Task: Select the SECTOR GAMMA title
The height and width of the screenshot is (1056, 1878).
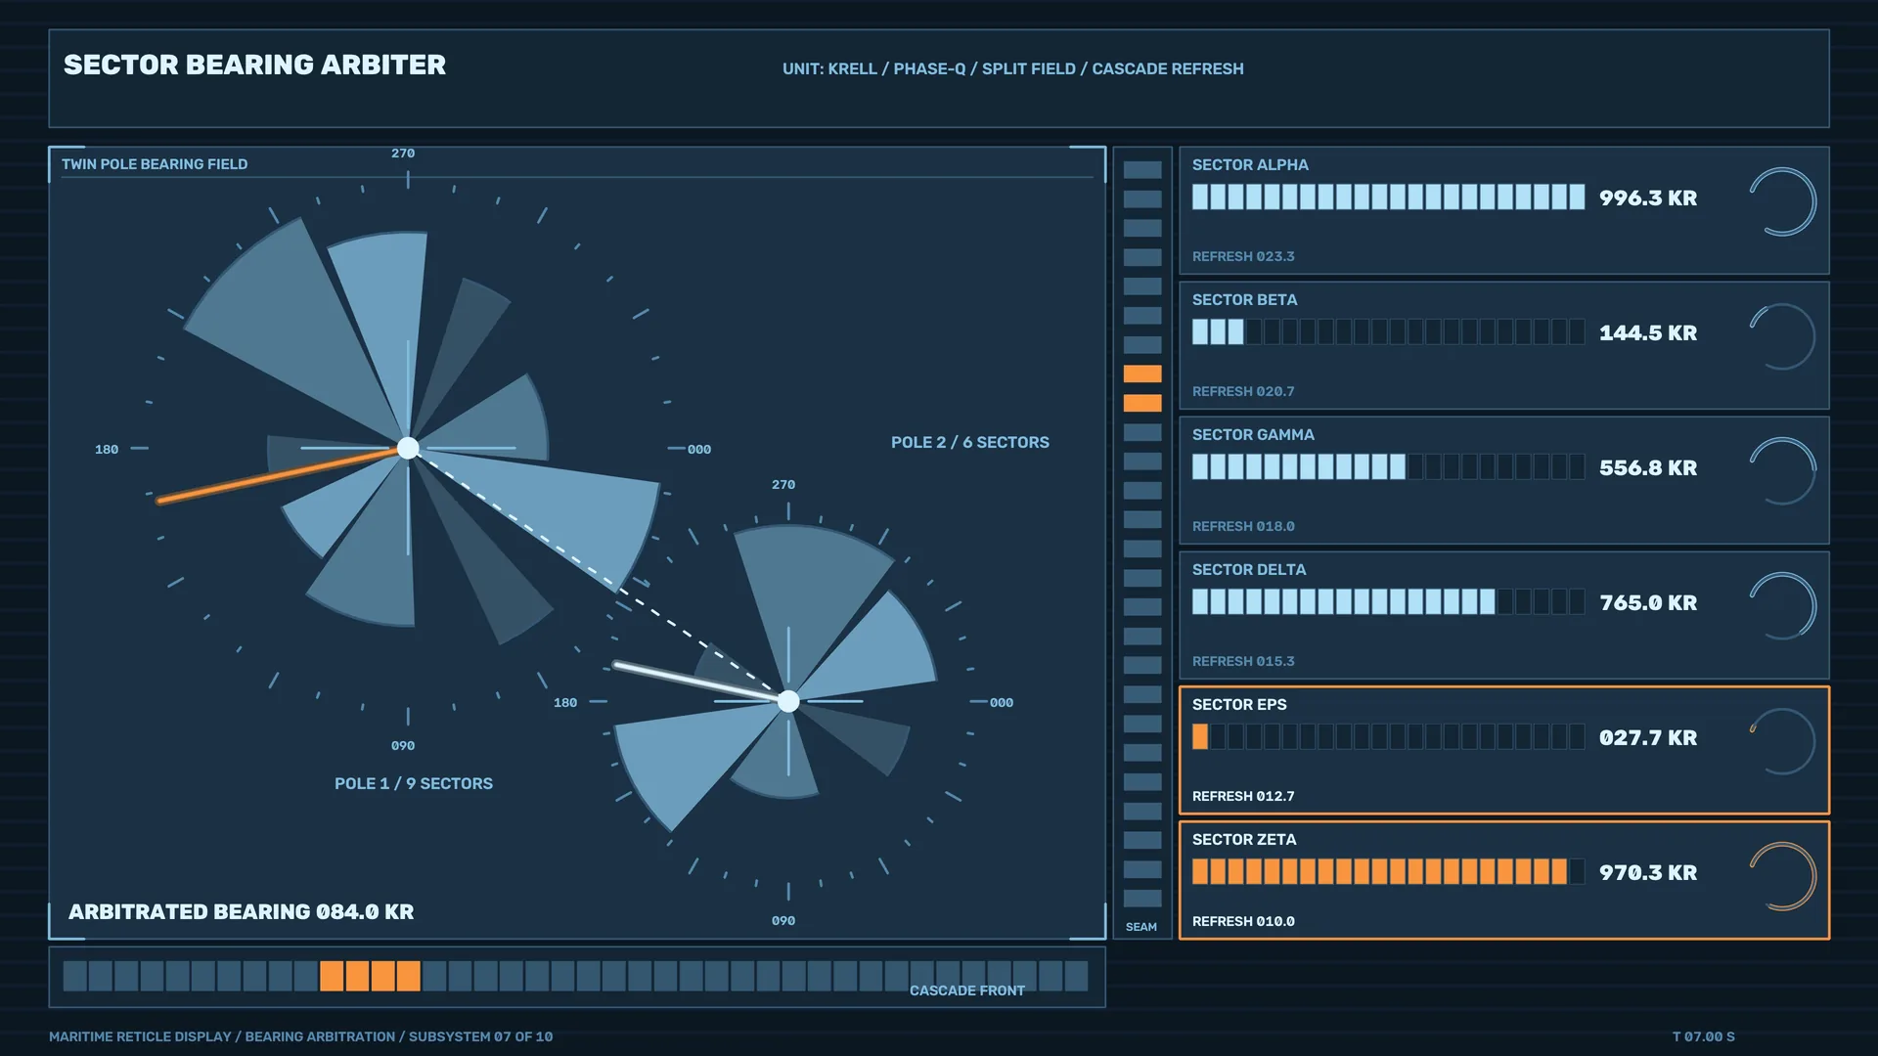Action: pyautogui.click(x=1253, y=435)
